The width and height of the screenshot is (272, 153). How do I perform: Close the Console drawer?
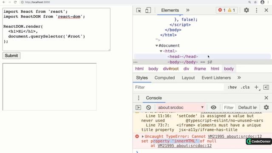[x=266, y=98]
